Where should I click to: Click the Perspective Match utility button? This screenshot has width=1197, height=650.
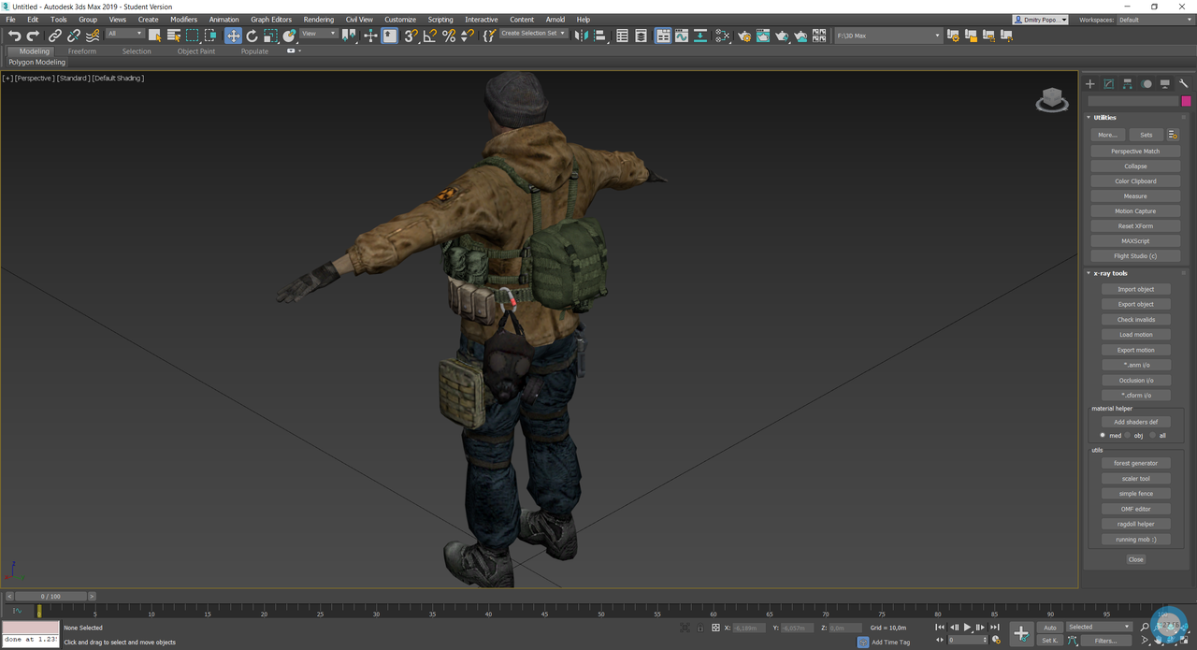[1135, 152]
